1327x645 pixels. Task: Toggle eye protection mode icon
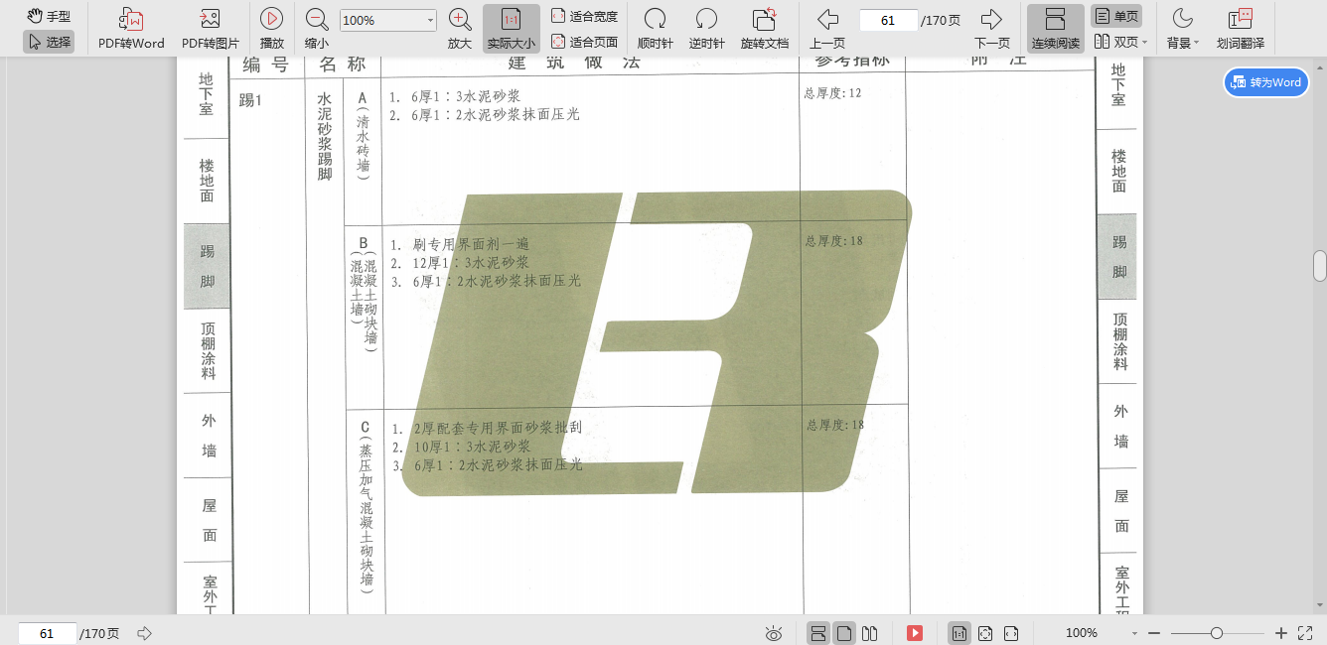pyautogui.click(x=774, y=633)
